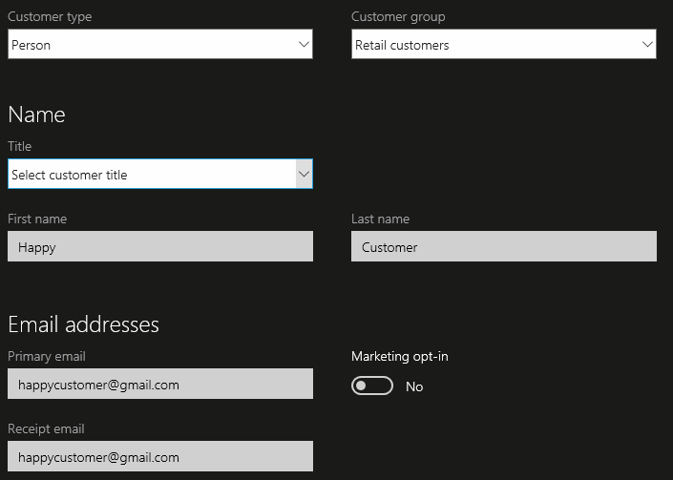Click the Email addresses section heading
Image resolution: width=673 pixels, height=480 pixels.
click(83, 324)
